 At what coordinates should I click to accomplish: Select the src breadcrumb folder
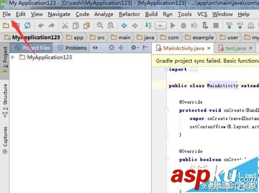(x=97, y=37)
